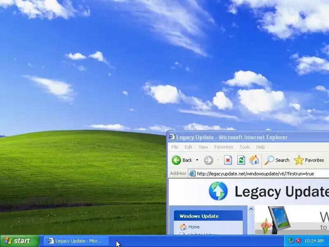Click the page icon in the address bar
This screenshot has width=329, height=247.
pos(192,174)
